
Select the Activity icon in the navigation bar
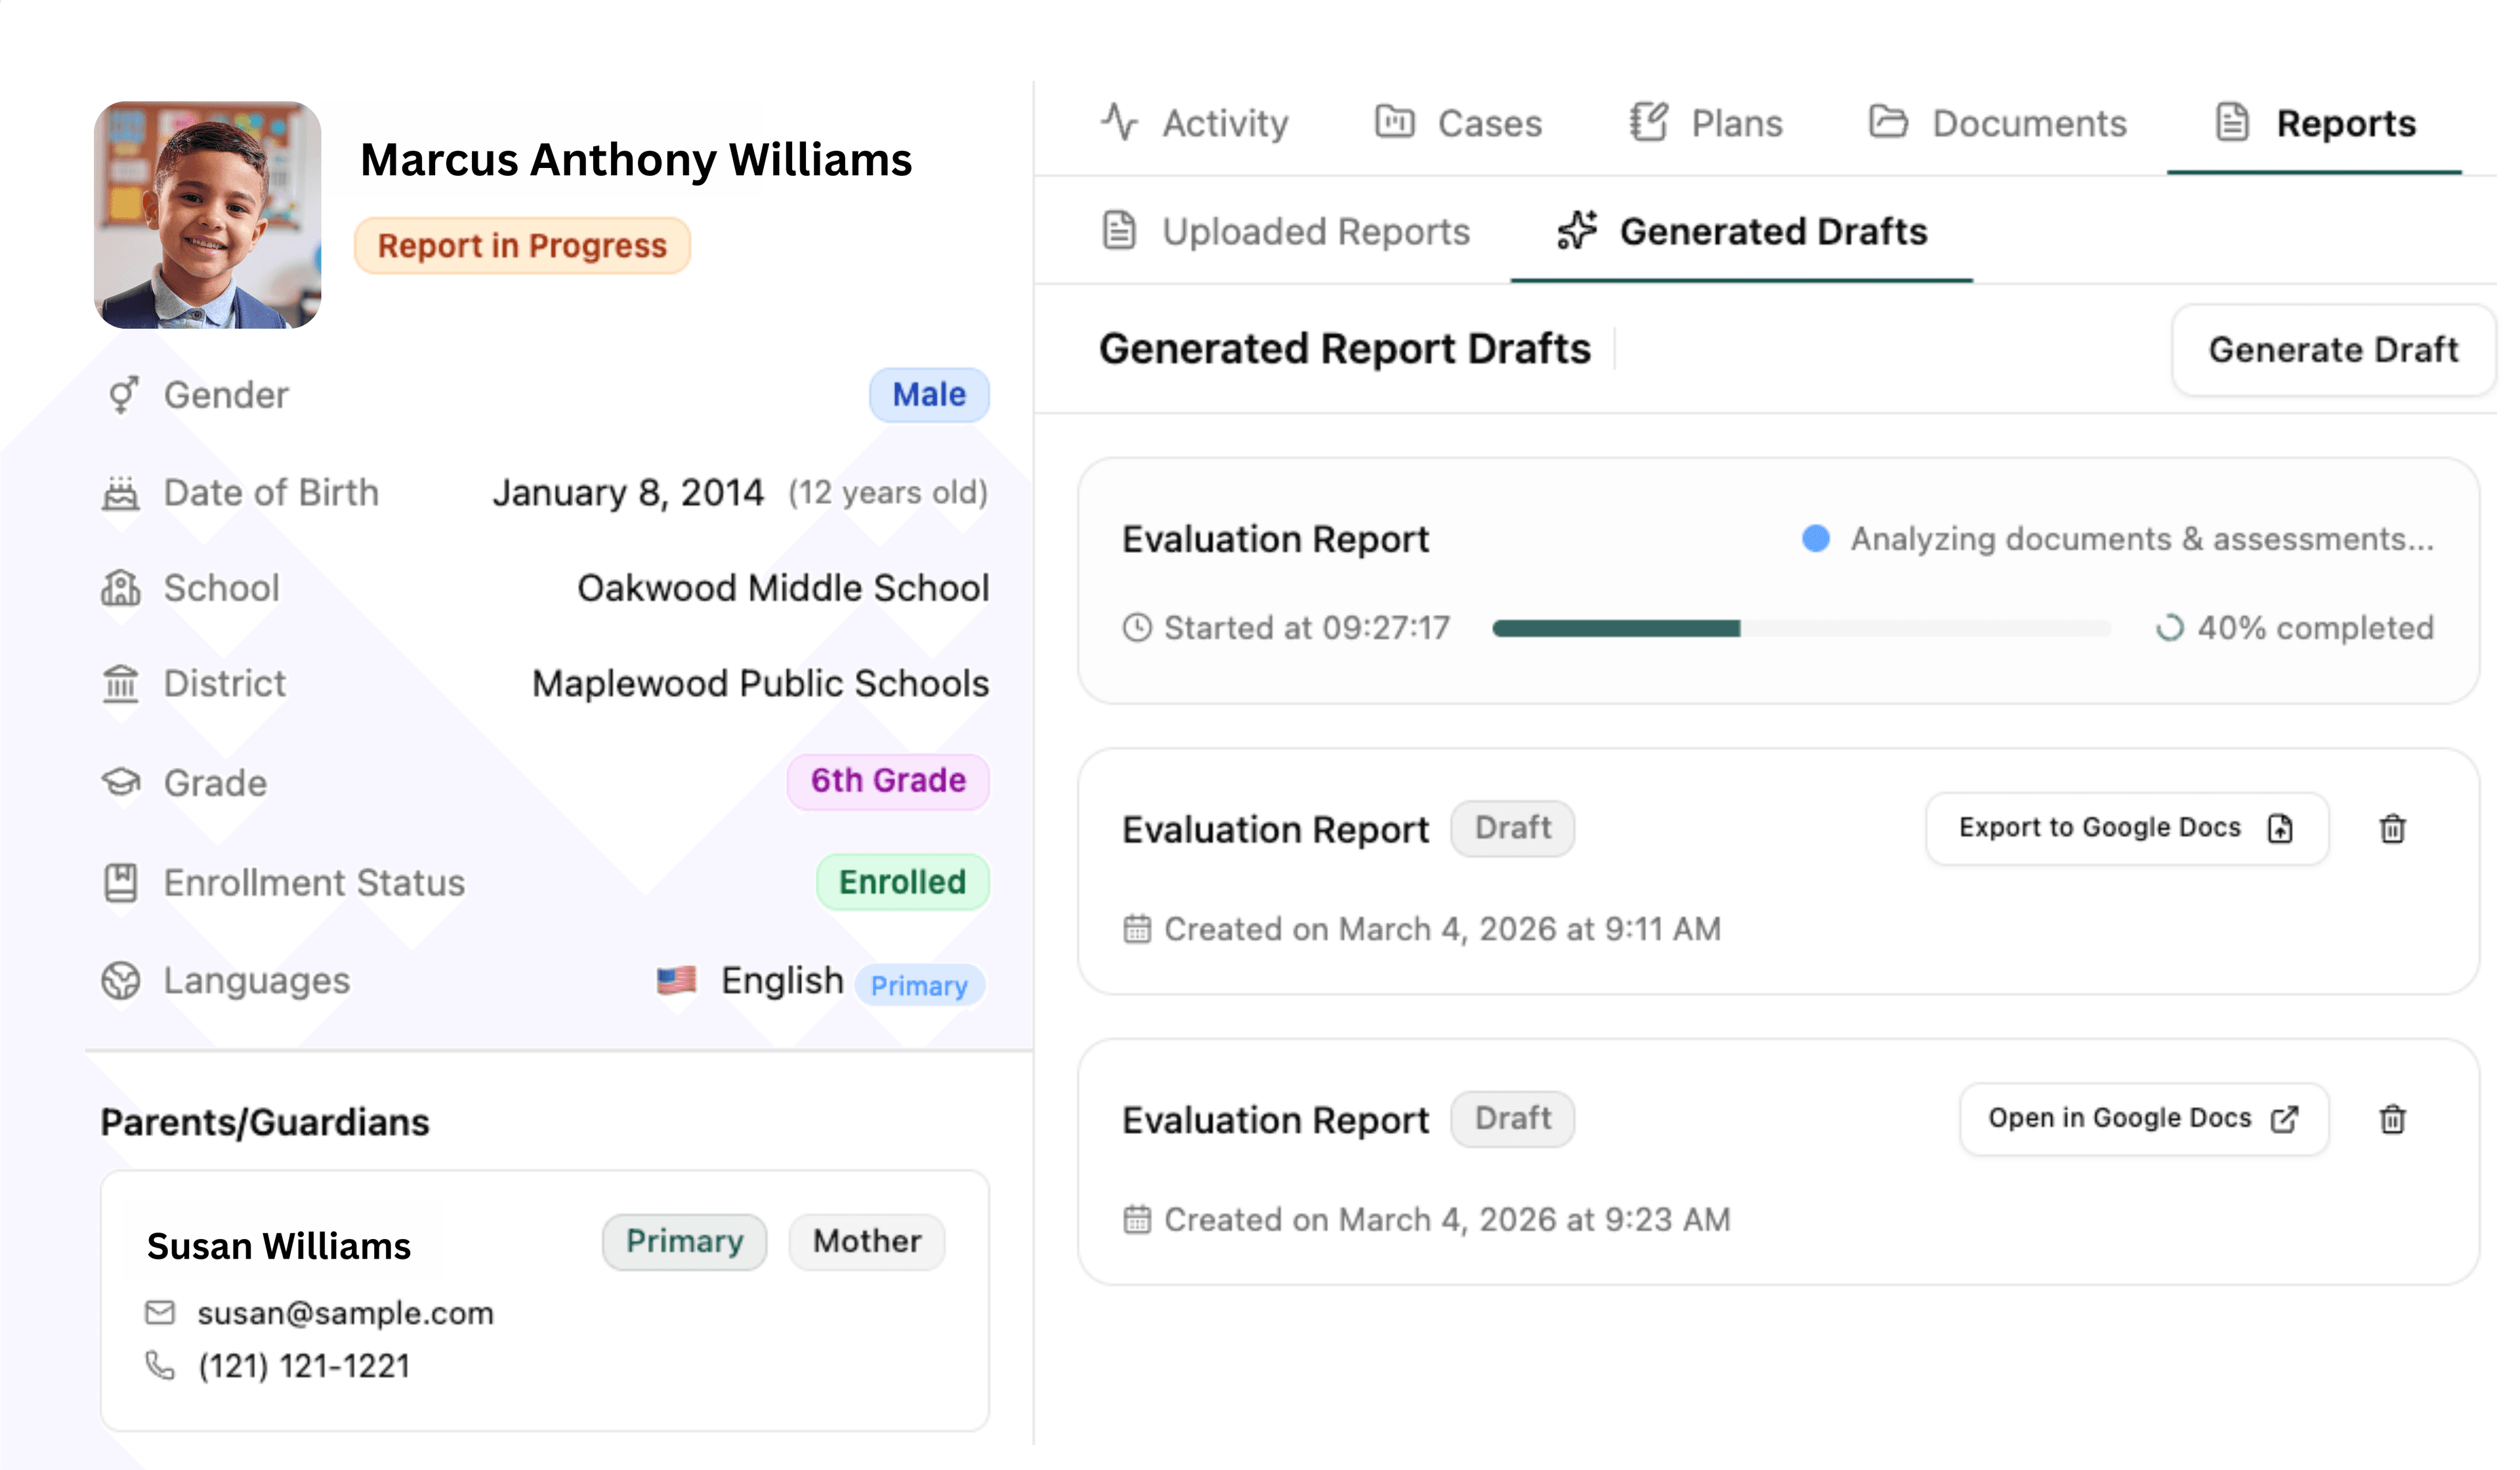click(1120, 122)
